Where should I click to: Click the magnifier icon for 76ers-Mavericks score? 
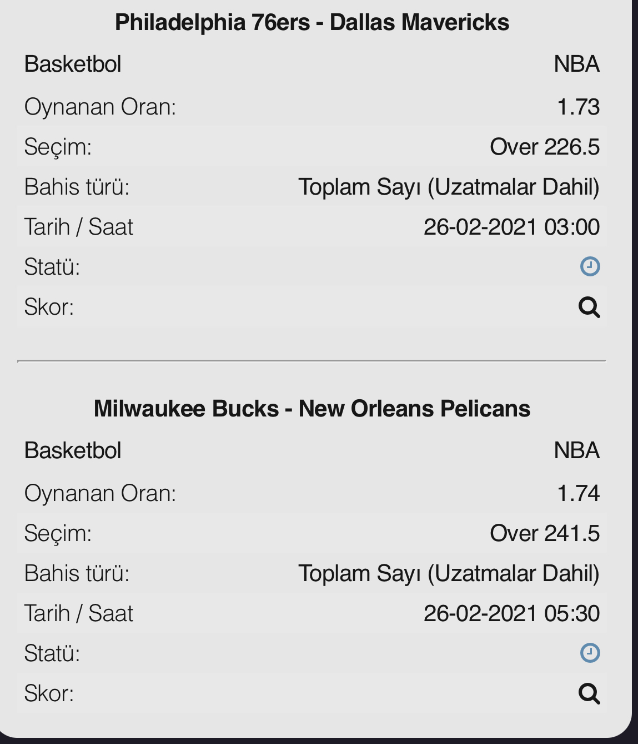(589, 307)
